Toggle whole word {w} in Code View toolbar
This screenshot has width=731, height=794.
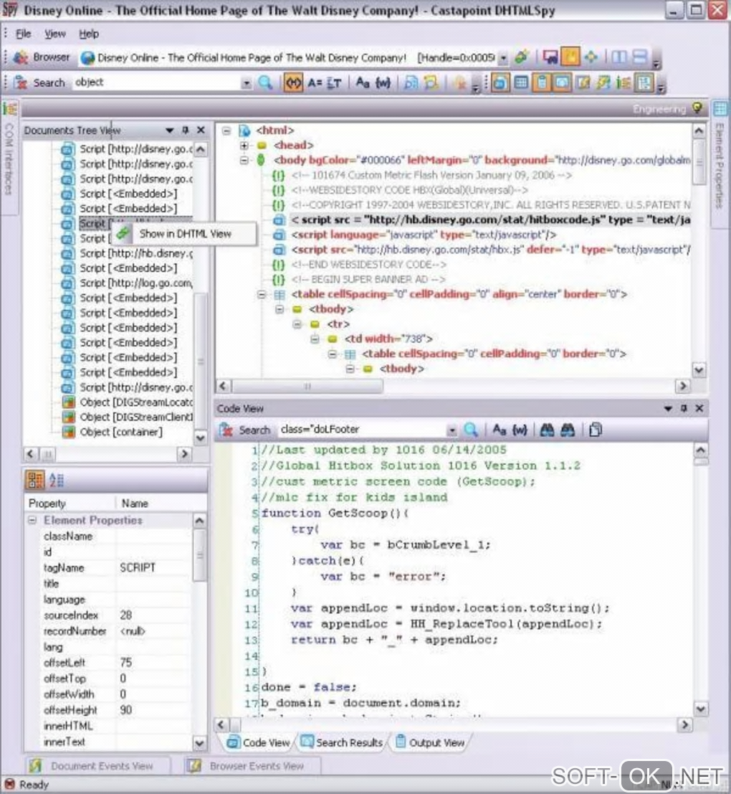click(520, 430)
